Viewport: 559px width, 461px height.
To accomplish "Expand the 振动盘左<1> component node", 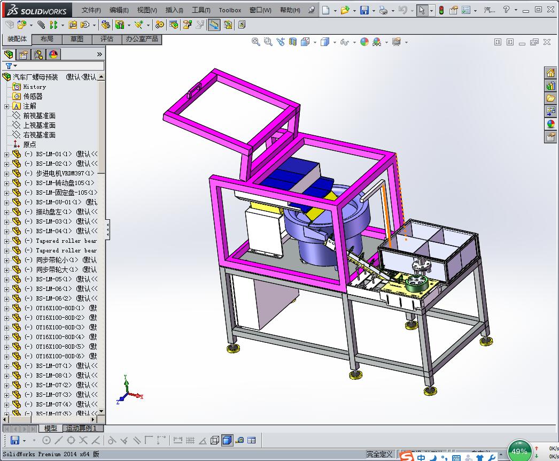I will pos(6,212).
